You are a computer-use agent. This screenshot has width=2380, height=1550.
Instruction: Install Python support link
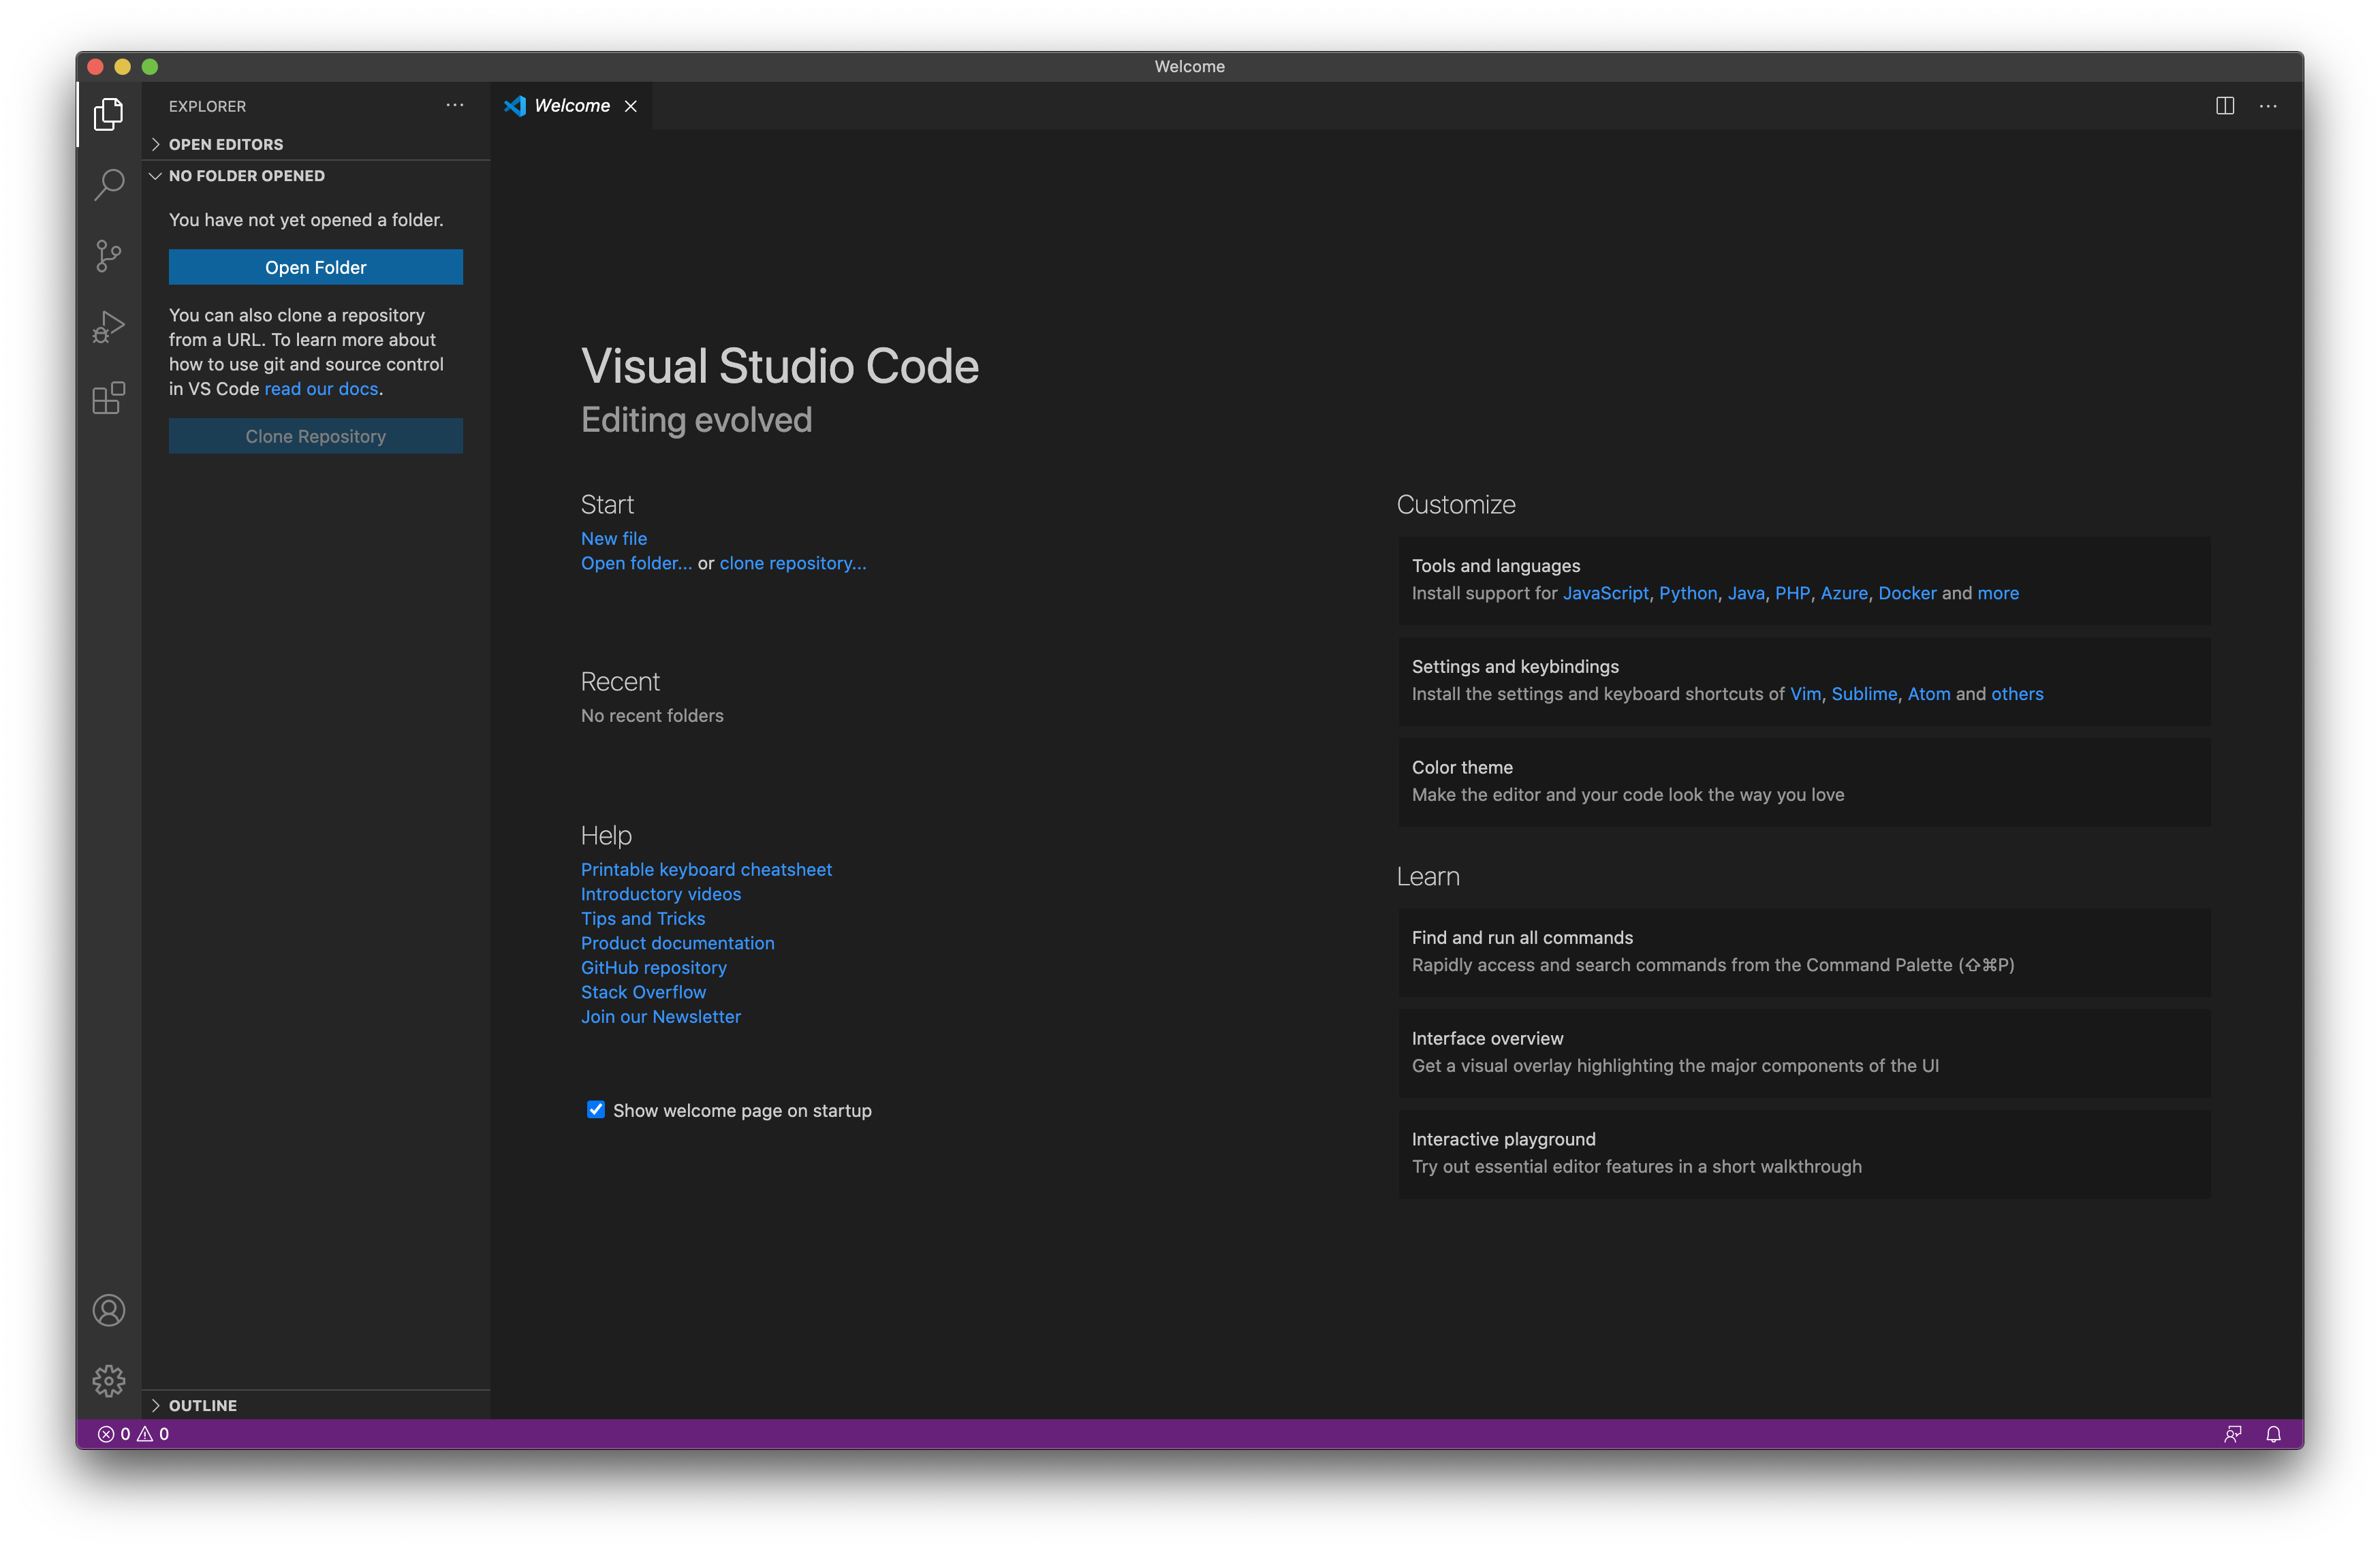point(1688,593)
